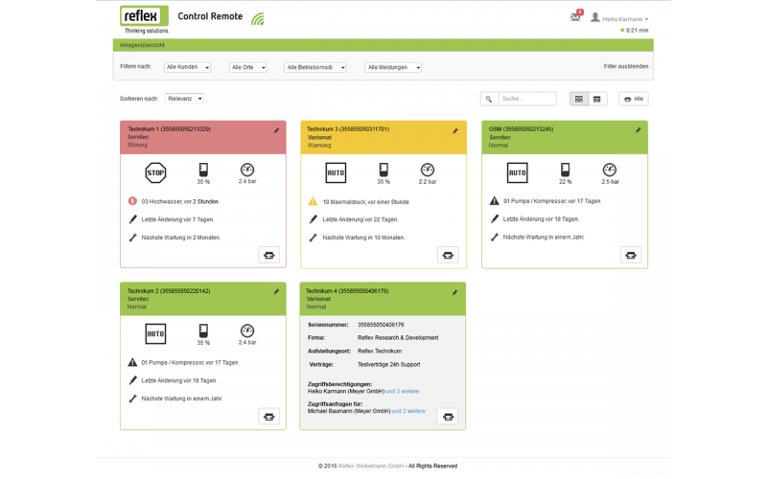
Task: Click the warning triangle icon in Technikum 3
Action: [313, 201]
